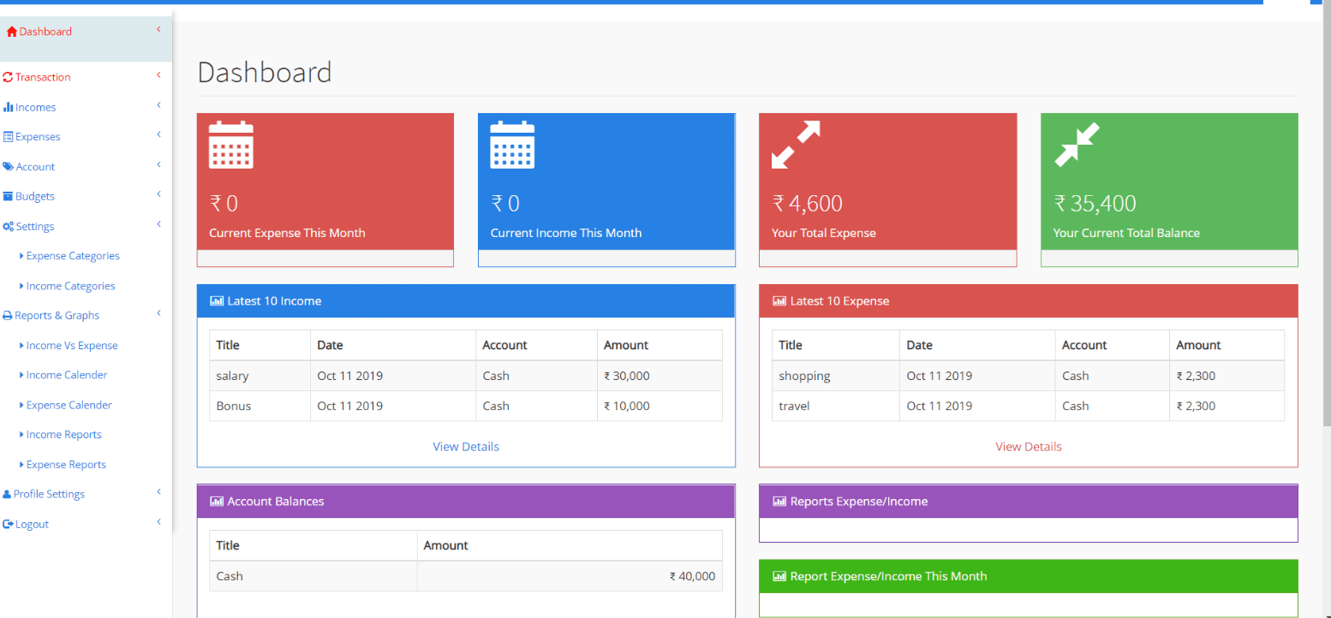Click the Account tag icon
Image resolution: width=1331 pixels, height=618 pixels.
[x=9, y=166]
